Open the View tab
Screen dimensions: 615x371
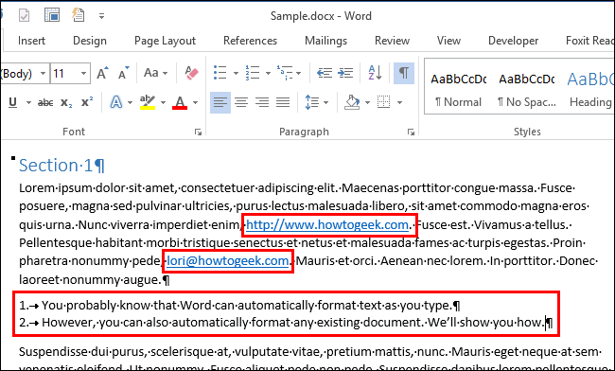[x=448, y=41]
